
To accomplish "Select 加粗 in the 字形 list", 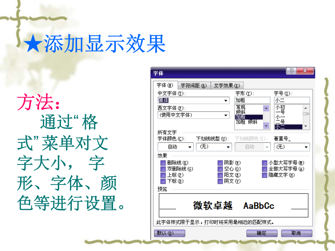I will [x=249, y=117].
